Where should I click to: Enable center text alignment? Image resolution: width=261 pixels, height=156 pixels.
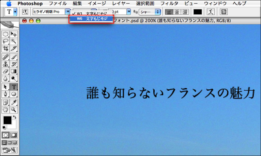click(x=177, y=12)
